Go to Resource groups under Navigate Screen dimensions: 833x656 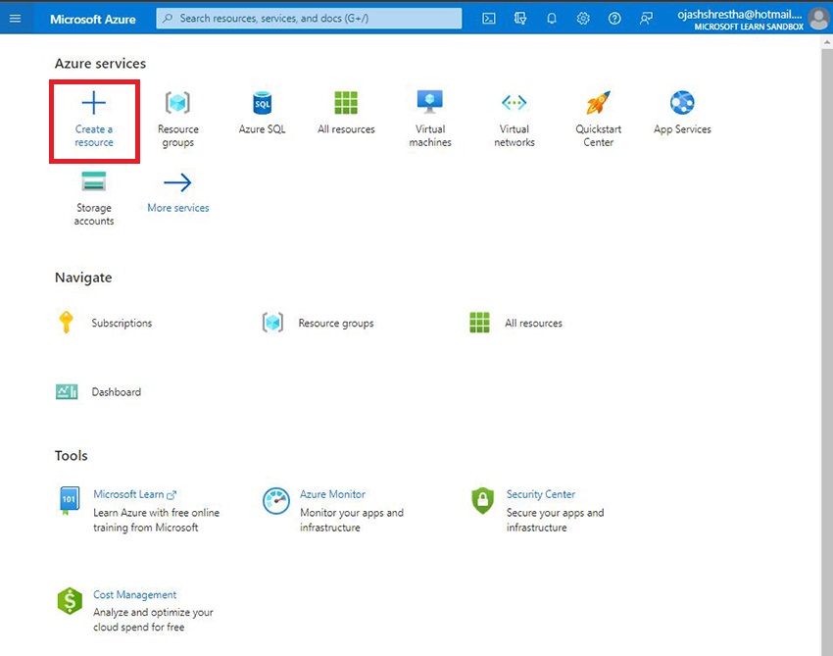(336, 324)
